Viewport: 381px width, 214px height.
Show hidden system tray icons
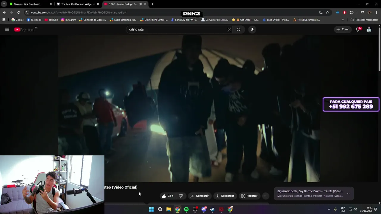click(x=329, y=209)
